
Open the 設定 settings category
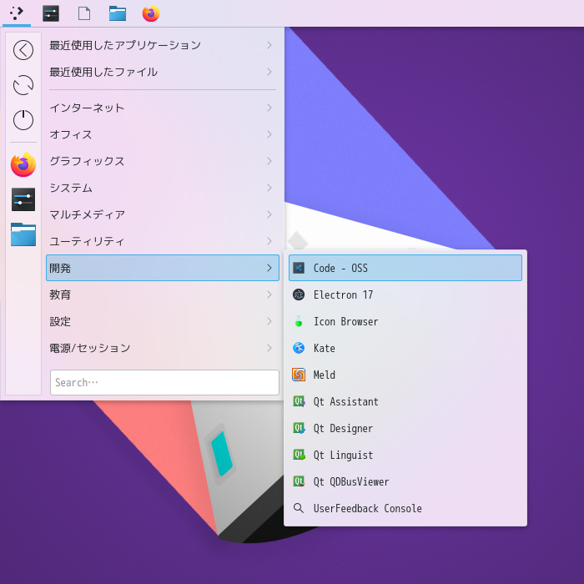(x=163, y=321)
